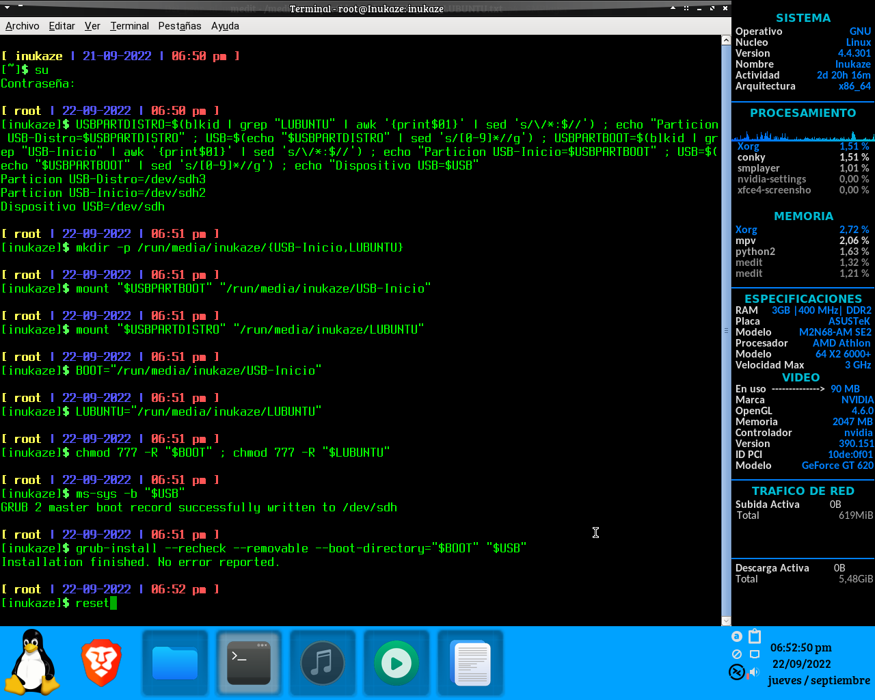Toggle the do-not-disturb tray icon
This screenshot has width=875, height=700.
[x=737, y=654]
